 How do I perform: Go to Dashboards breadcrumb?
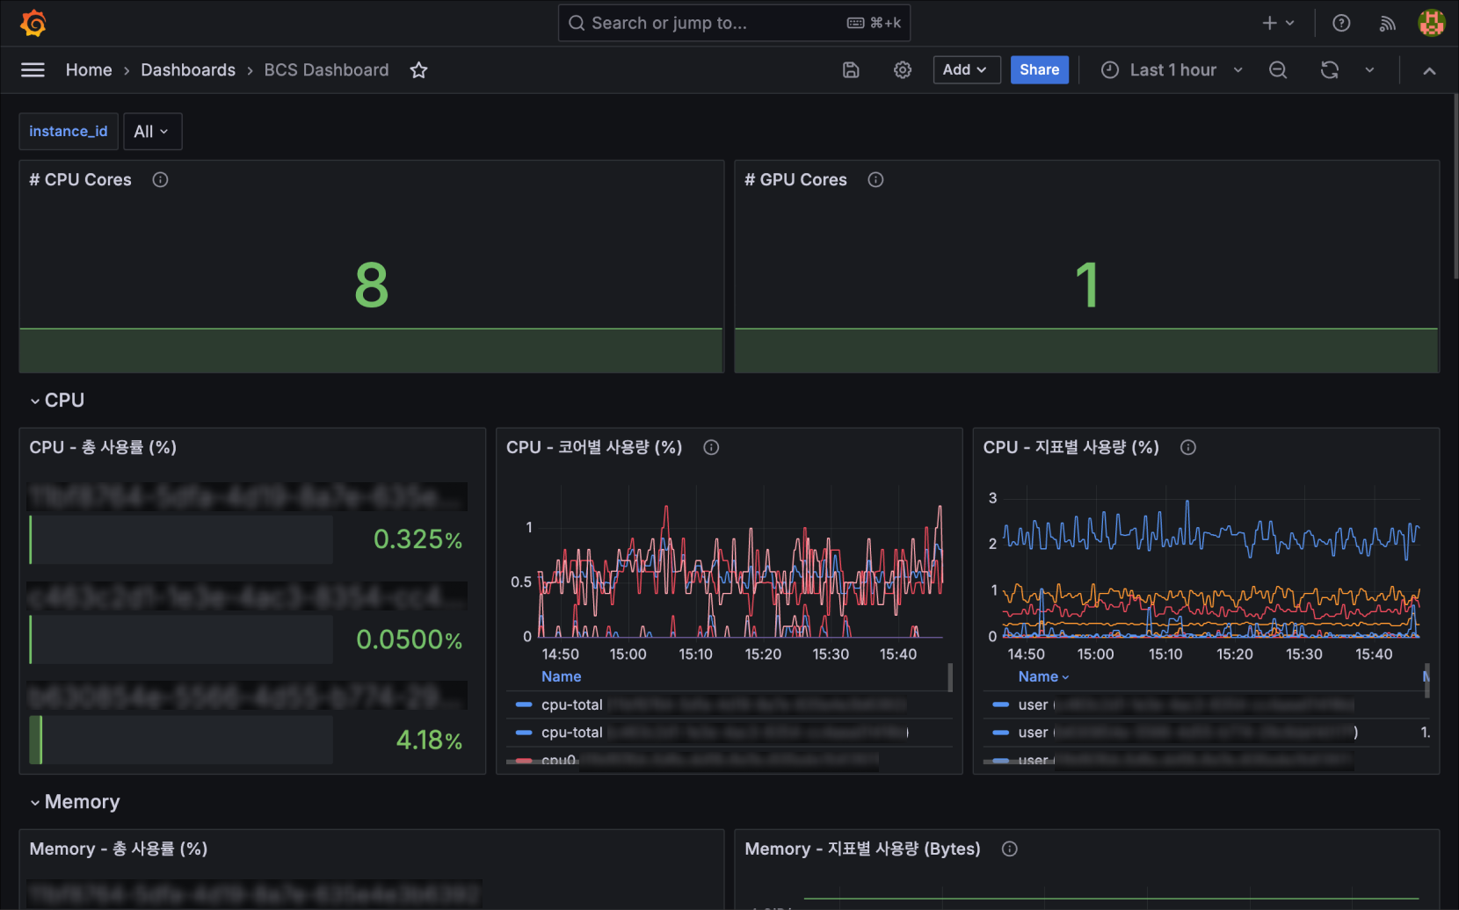(x=188, y=70)
